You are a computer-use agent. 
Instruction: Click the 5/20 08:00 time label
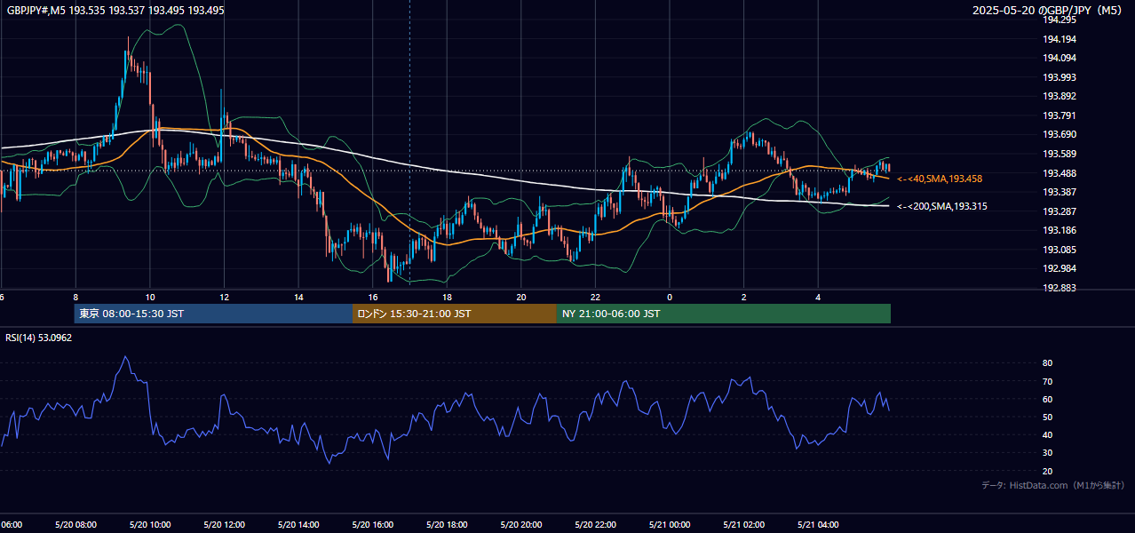(75, 524)
